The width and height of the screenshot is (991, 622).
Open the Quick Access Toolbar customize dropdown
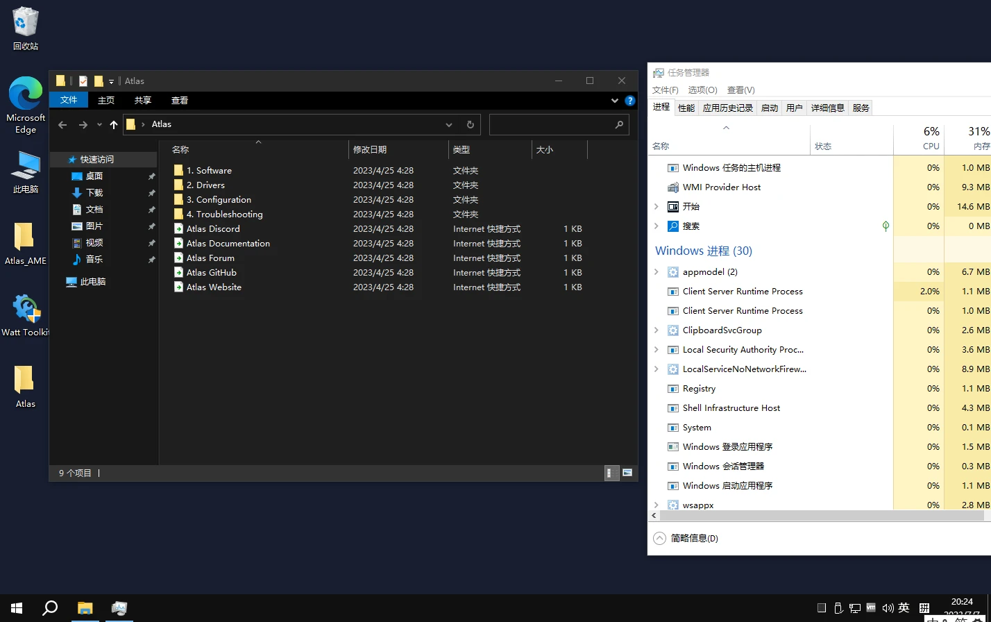click(111, 82)
